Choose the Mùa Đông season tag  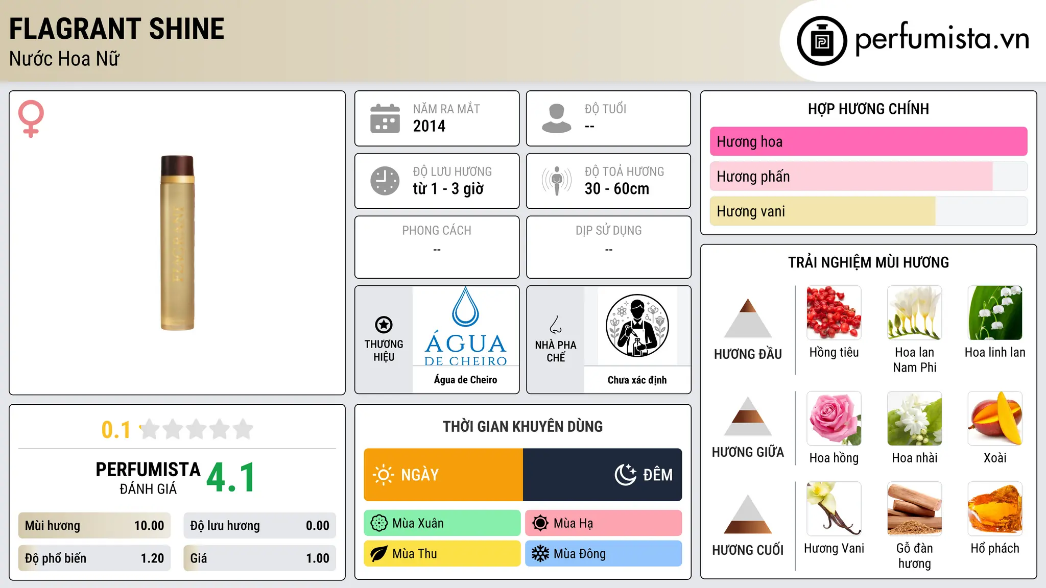click(603, 554)
